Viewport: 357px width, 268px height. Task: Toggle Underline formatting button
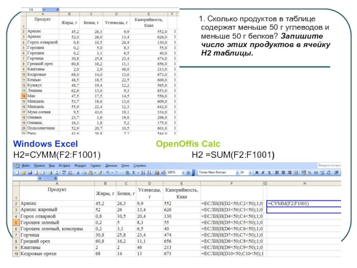[x=264, y=172]
